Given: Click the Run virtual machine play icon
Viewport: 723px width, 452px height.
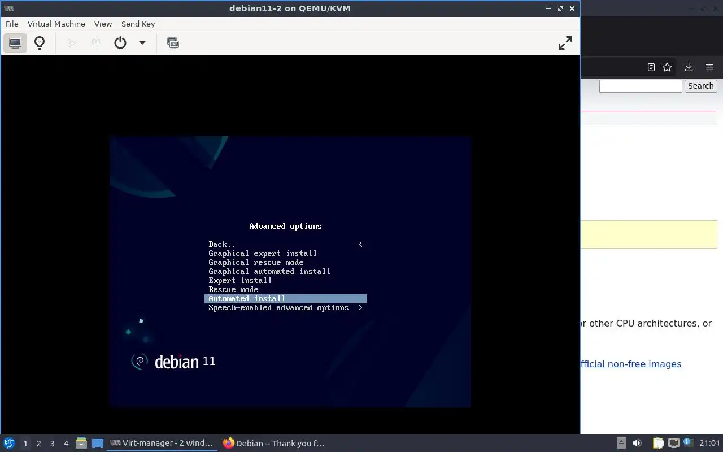Looking at the screenshot, I should point(71,43).
